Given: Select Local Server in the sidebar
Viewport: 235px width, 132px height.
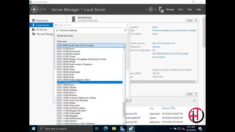Looking at the screenshot, I should pos(41,25).
